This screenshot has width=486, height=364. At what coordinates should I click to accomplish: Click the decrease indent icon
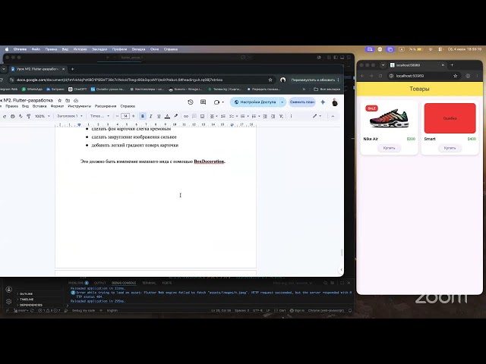coord(265,116)
